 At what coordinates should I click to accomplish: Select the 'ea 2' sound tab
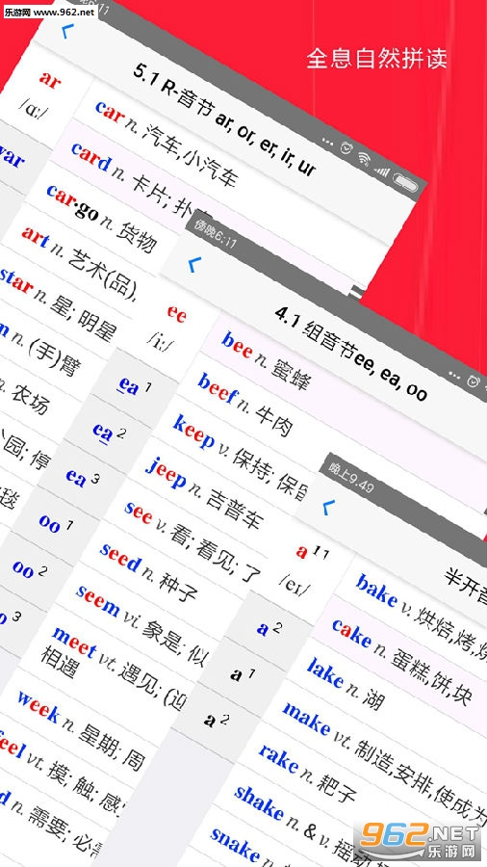(108, 431)
